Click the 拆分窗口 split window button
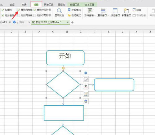The height and width of the screenshot is (135, 155). 115,12
